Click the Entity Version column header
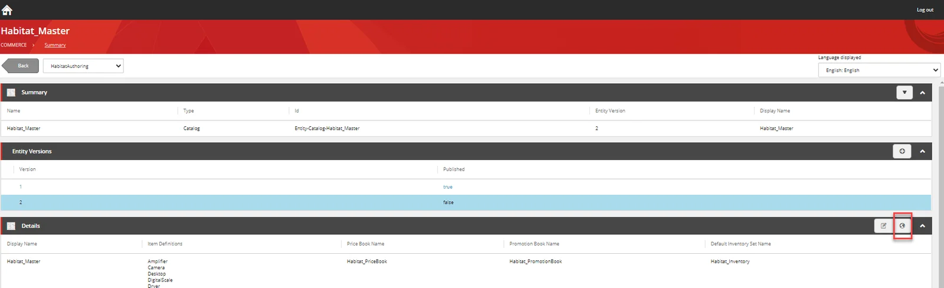 point(610,111)
